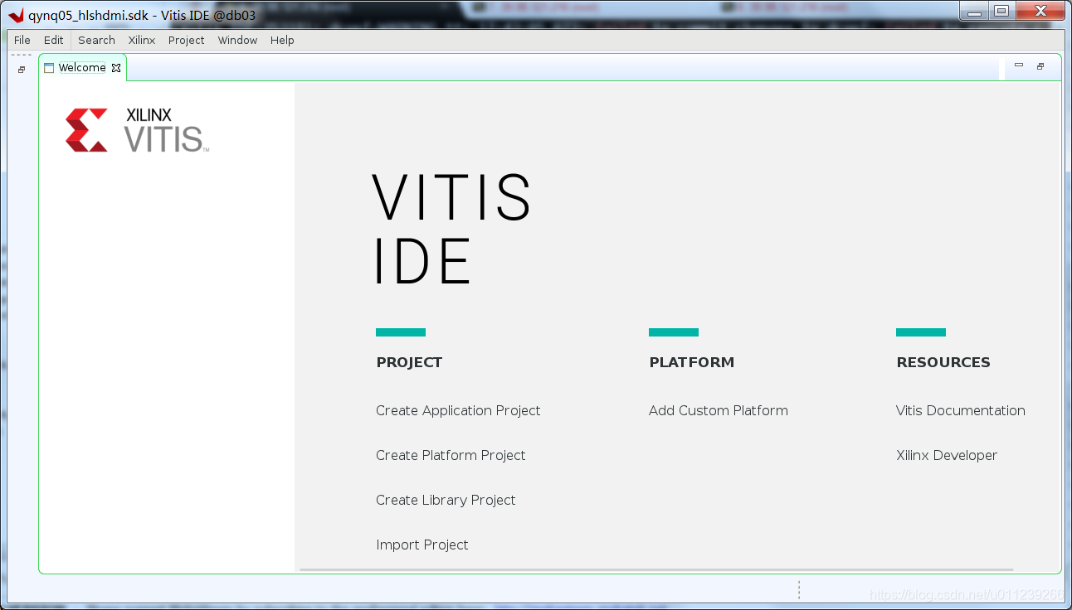Image resolution: width=1072 pixels, height=610 pixels.
Task: Click the Vitis title bar app icon
Action: click(x=16, y=15)
